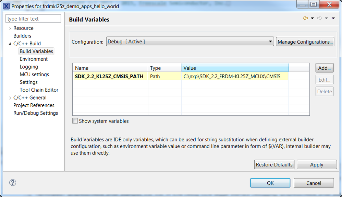This screenshot has width=342, height=197.
Task: Select C/C++ General in the tree
Action: point(30,97)
